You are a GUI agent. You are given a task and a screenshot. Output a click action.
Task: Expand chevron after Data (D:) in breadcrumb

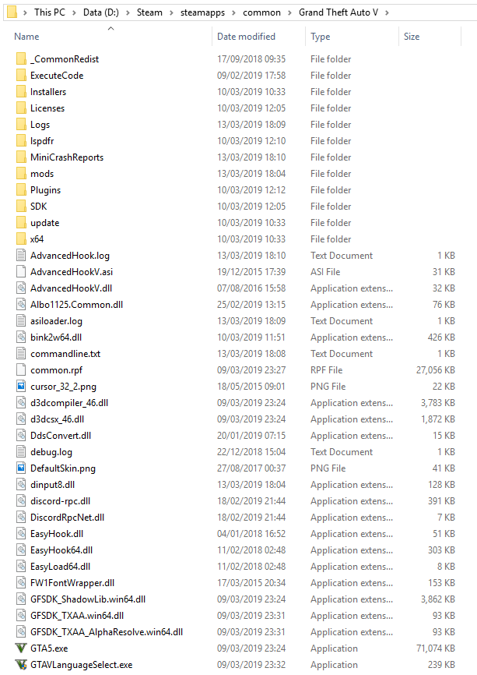click(128, 13)
